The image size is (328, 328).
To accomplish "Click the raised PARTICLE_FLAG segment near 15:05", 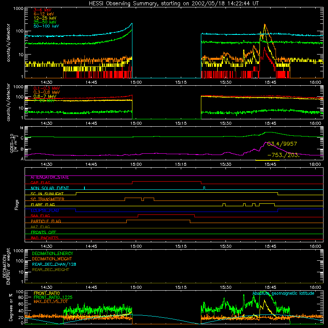I will point(158,220).
